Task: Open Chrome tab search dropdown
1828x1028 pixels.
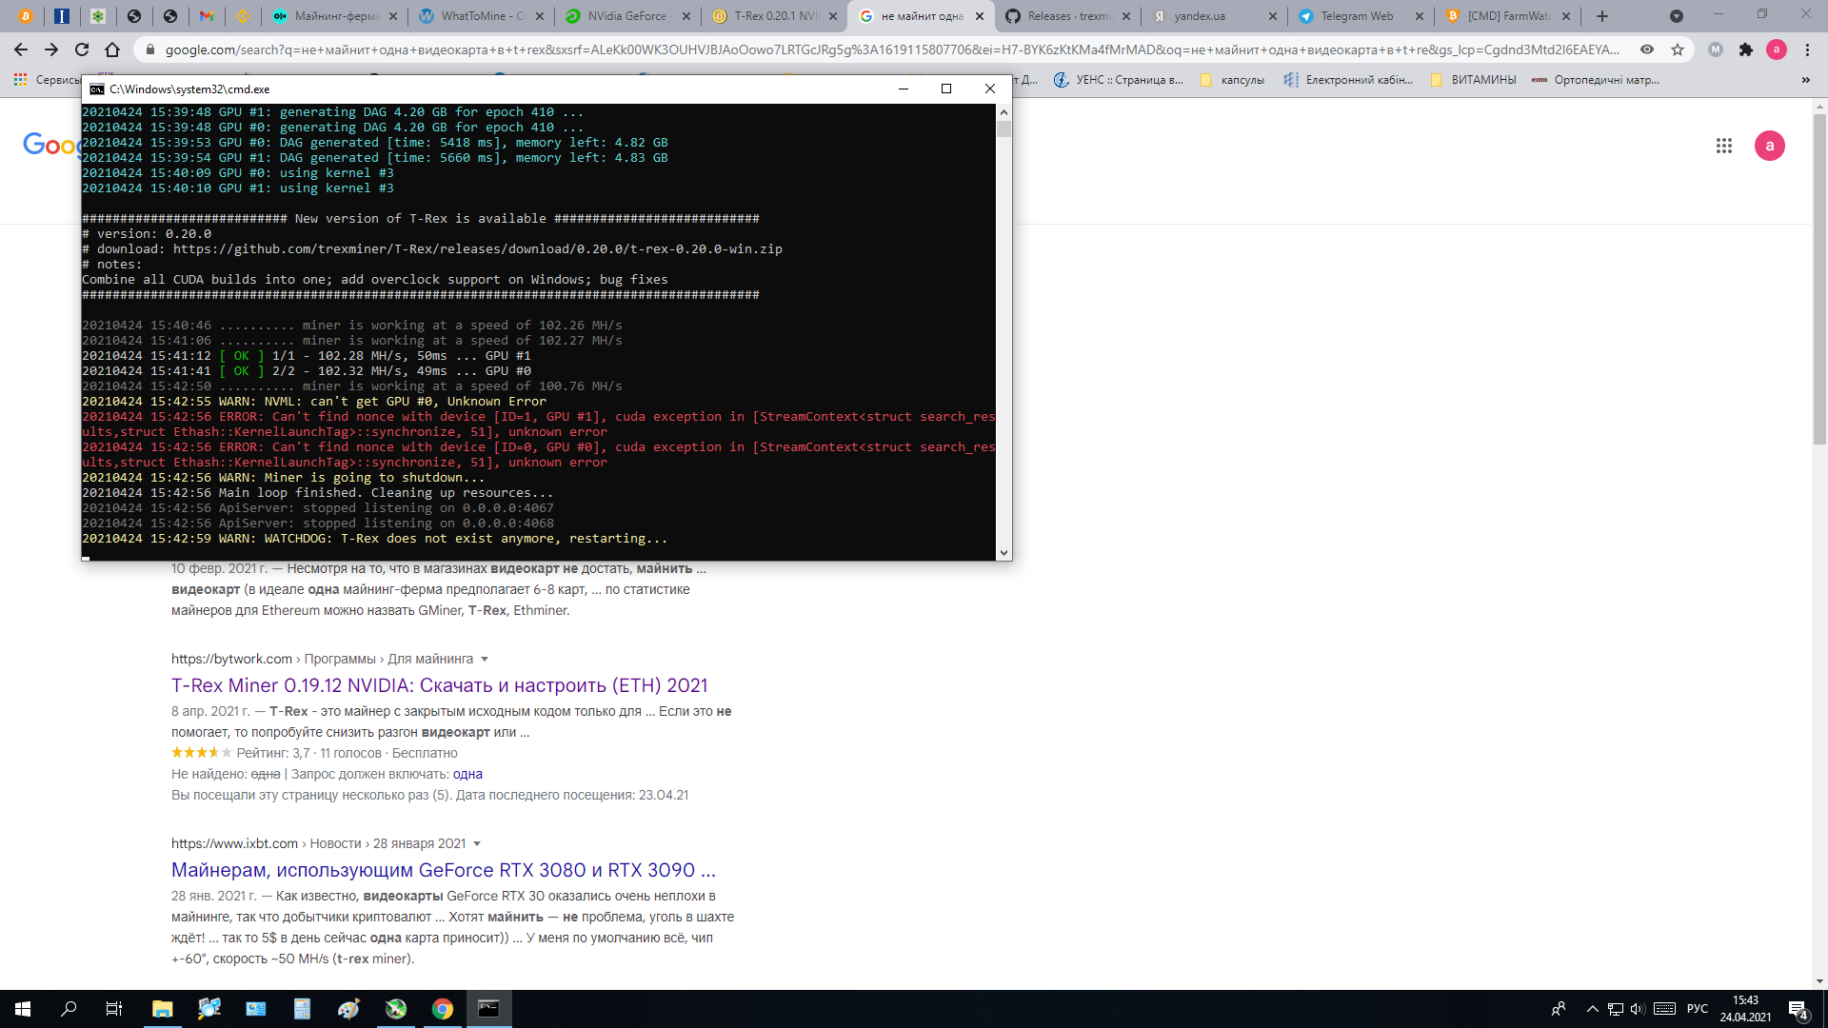Action: point(1677,16)
